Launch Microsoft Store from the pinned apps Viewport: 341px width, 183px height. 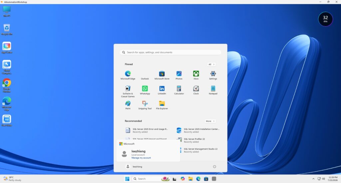click(x=162, y=75)
